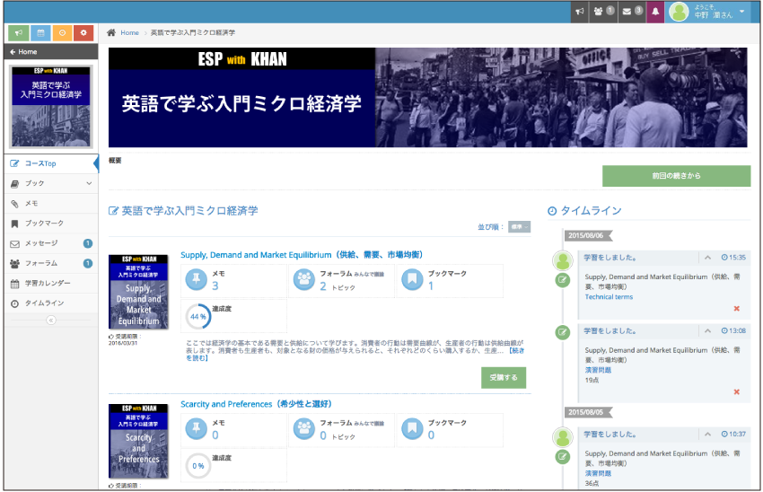Click the green edit icon beside 13:08 entry
Viewport: 763px width, 492px height.
tap(563, 333)
